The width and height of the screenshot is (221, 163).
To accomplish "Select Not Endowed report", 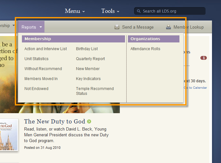I will 36,89.
